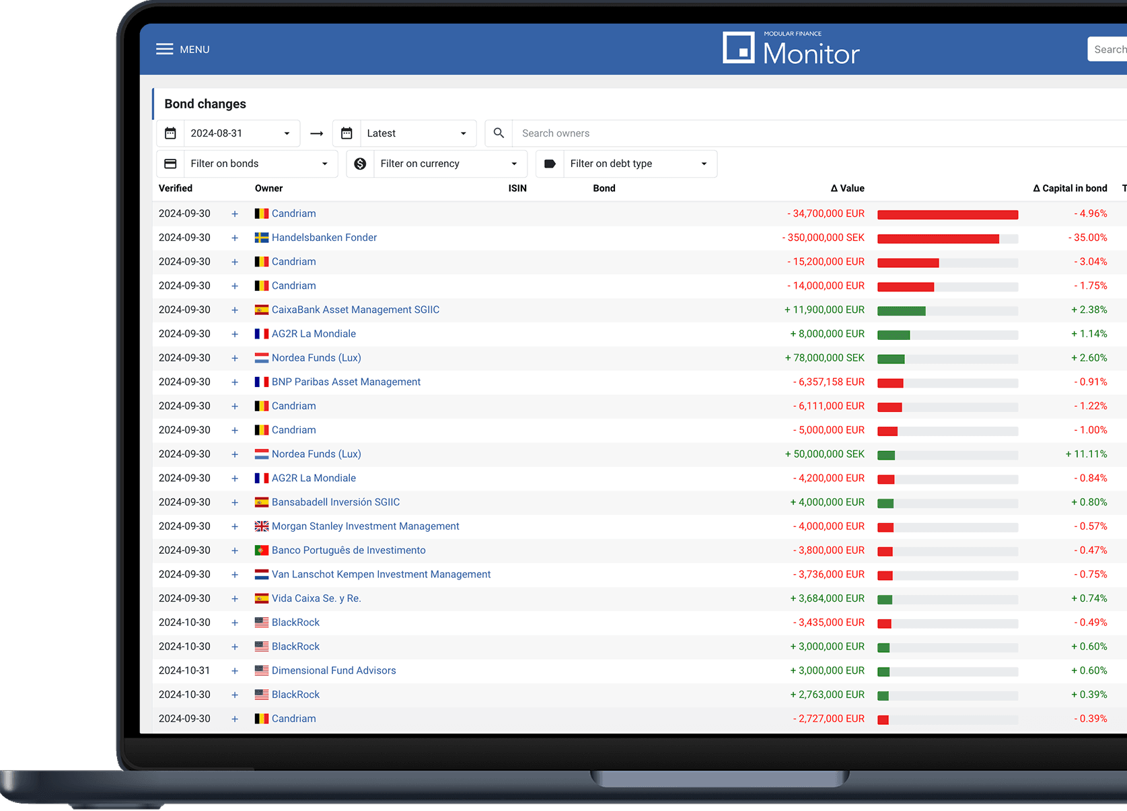Screen dimensions: 1127x811
Task: Sort by the Bond column header
Action: 604,188
